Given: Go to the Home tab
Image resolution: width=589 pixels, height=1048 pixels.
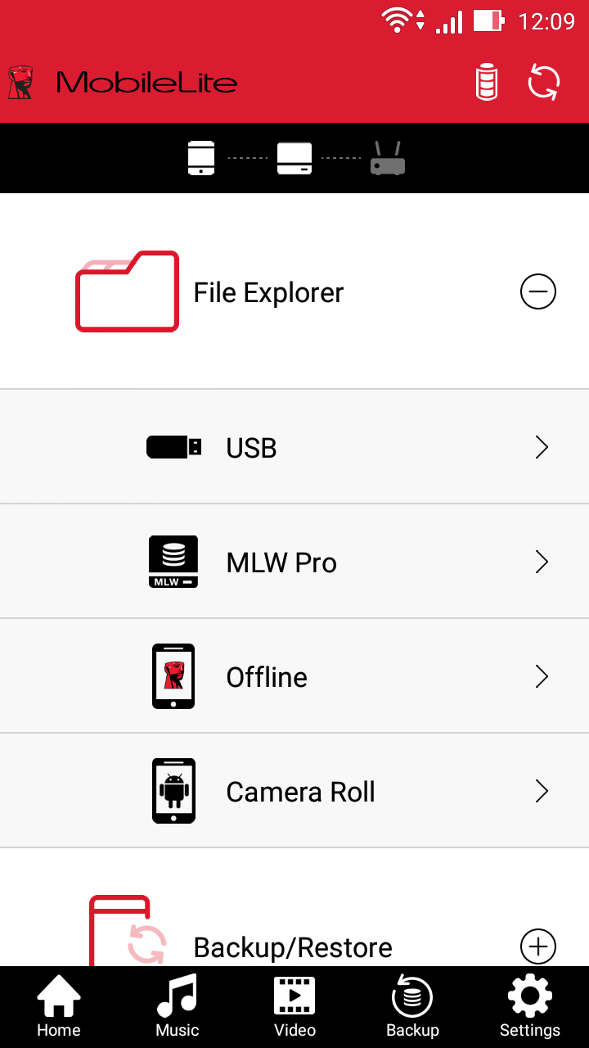Looking at the screenshot, I should [59, 1007].
